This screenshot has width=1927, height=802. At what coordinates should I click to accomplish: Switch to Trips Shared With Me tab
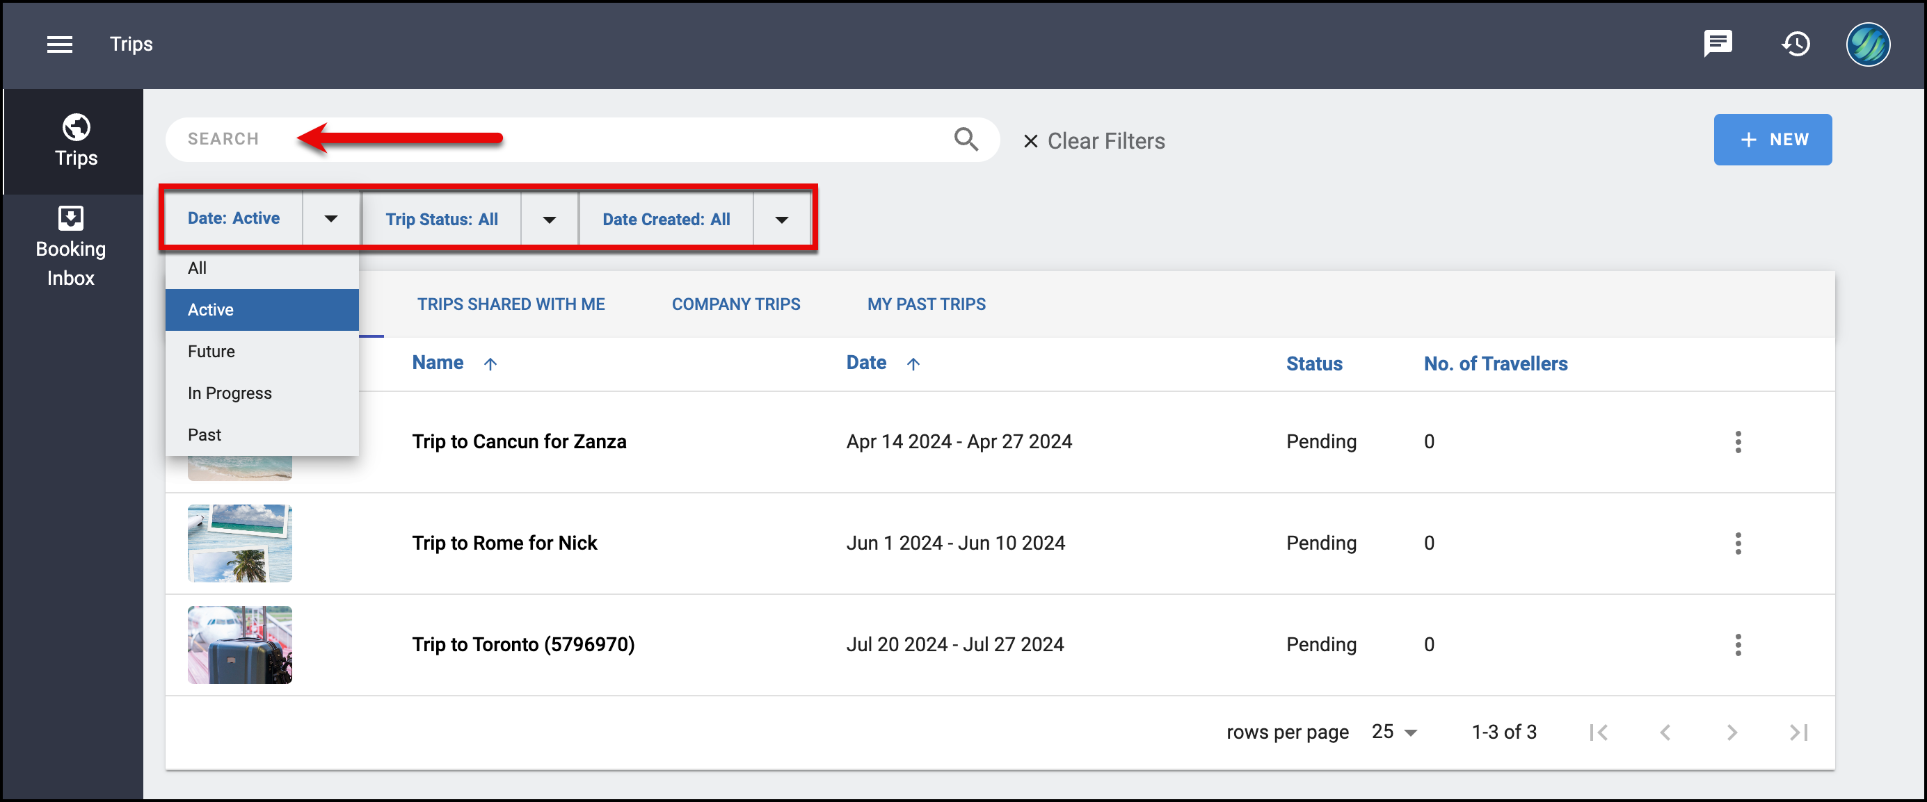point(511,304)
